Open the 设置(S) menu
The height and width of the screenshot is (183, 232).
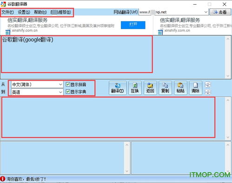click(x=24, y=12)
